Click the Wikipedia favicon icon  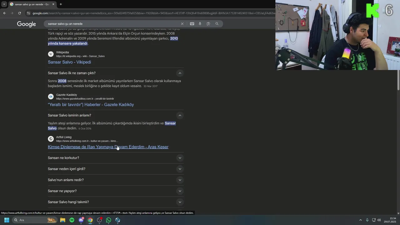(51, 54)
